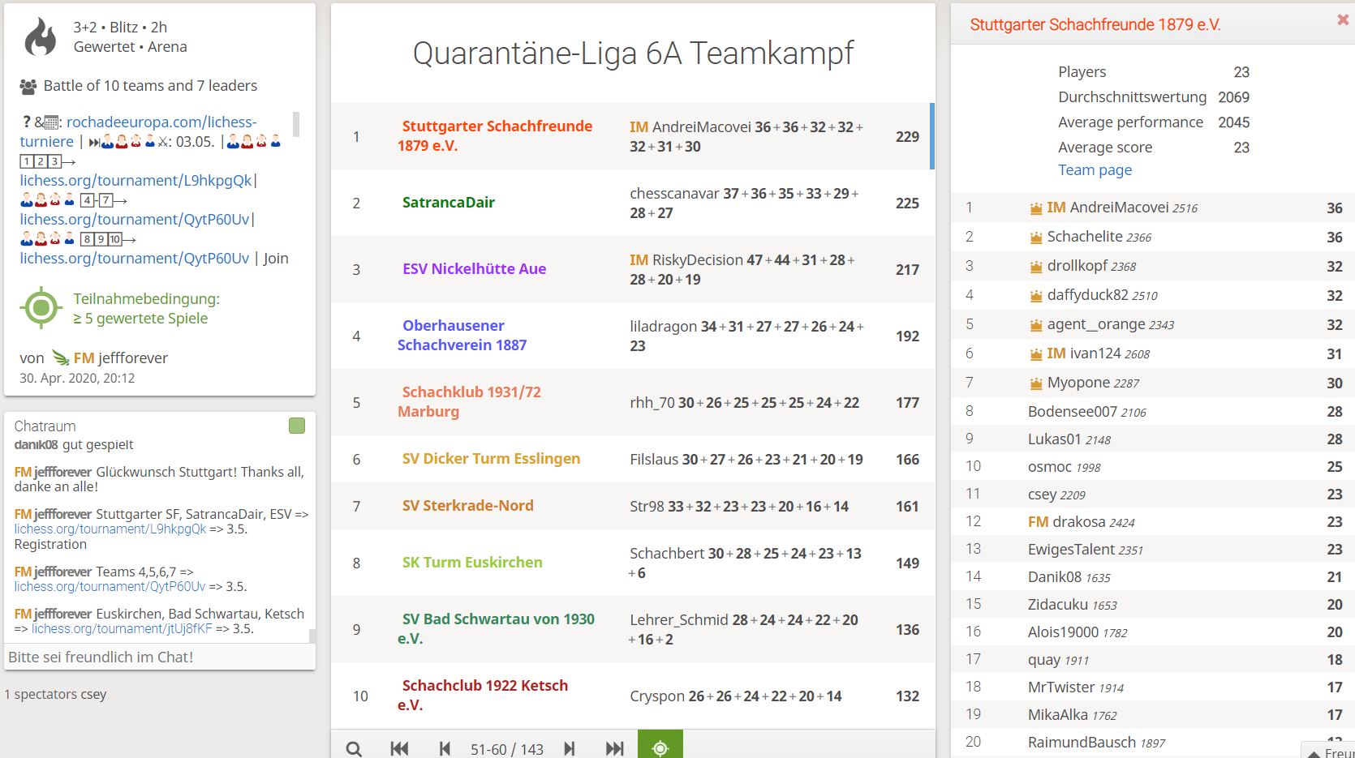Jump to last page of standings
The width and height of the screenshot is (1355, 758).
[615, 749]
